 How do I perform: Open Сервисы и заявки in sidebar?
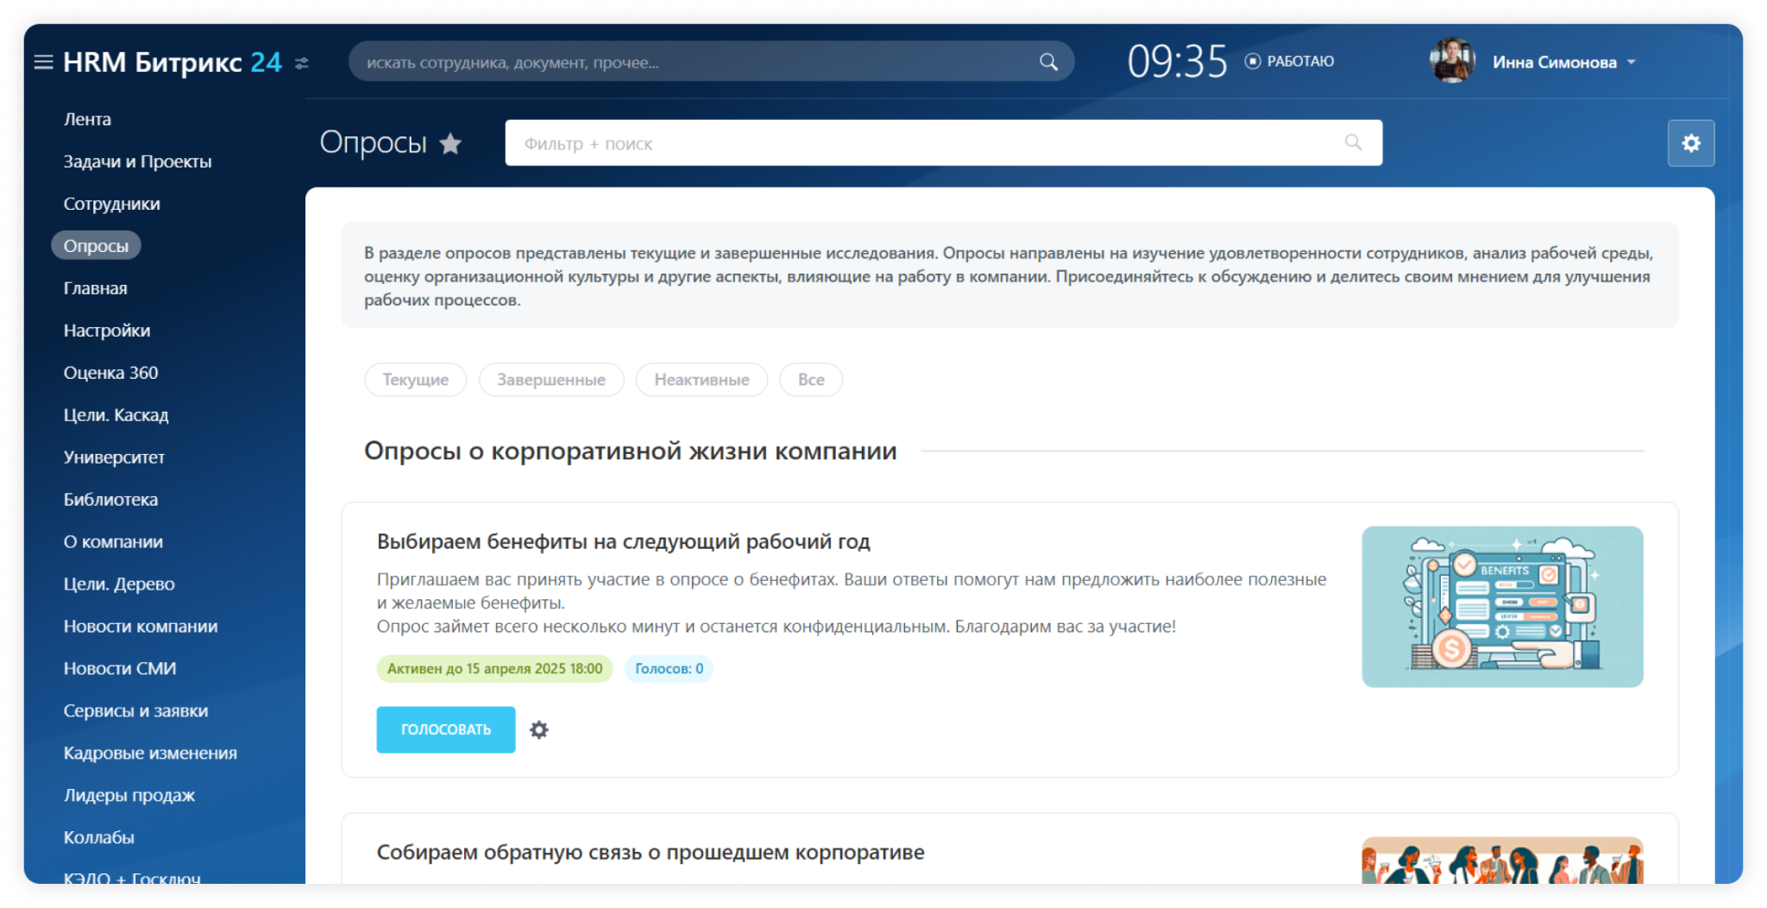135,711
